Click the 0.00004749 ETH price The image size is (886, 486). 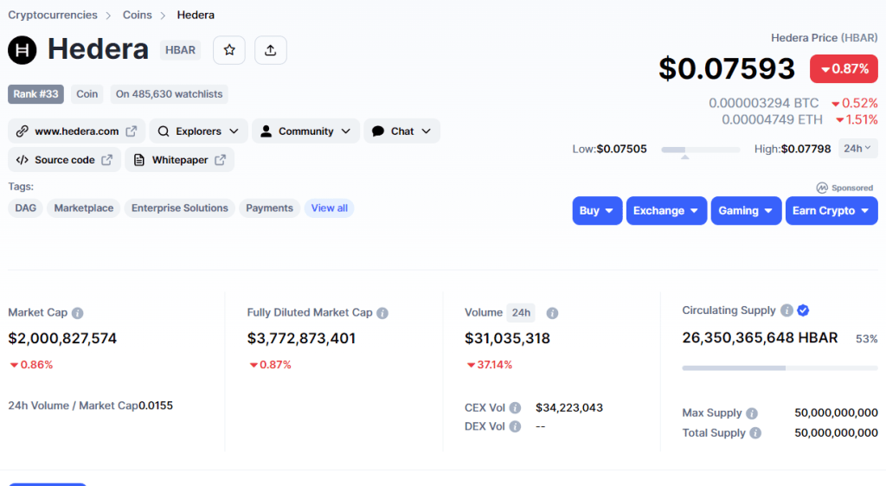tap(772, 119)
